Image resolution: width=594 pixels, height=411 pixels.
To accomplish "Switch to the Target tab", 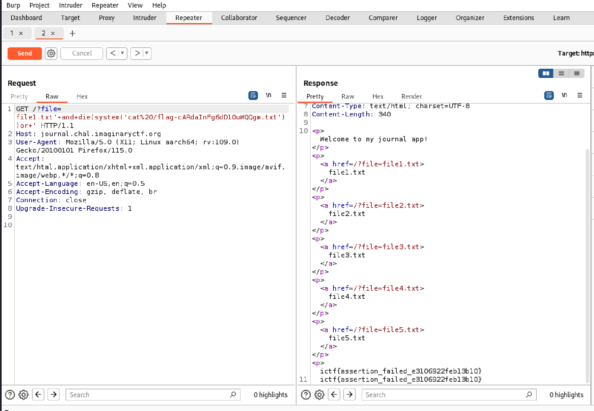I will click(70, 18).
